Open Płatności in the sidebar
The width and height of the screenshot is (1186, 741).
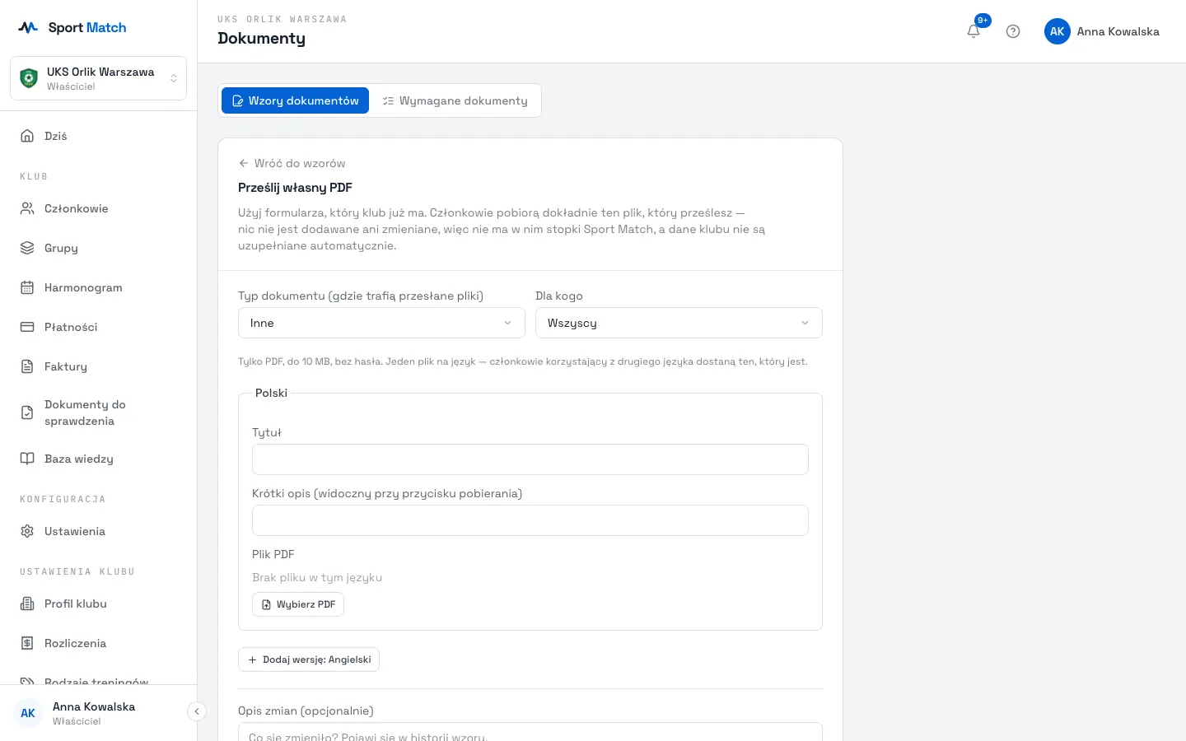click(x=98, y=327)
